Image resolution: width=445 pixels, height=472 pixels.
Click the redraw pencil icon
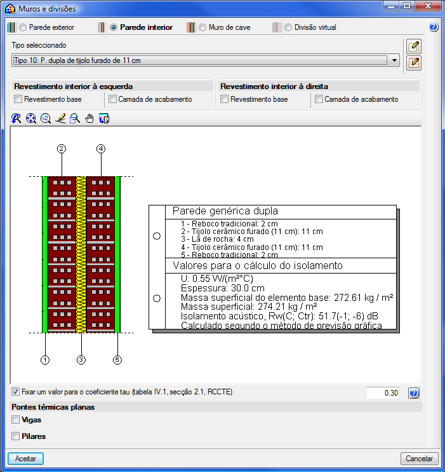pyautogui.click(x=60, y=118)
